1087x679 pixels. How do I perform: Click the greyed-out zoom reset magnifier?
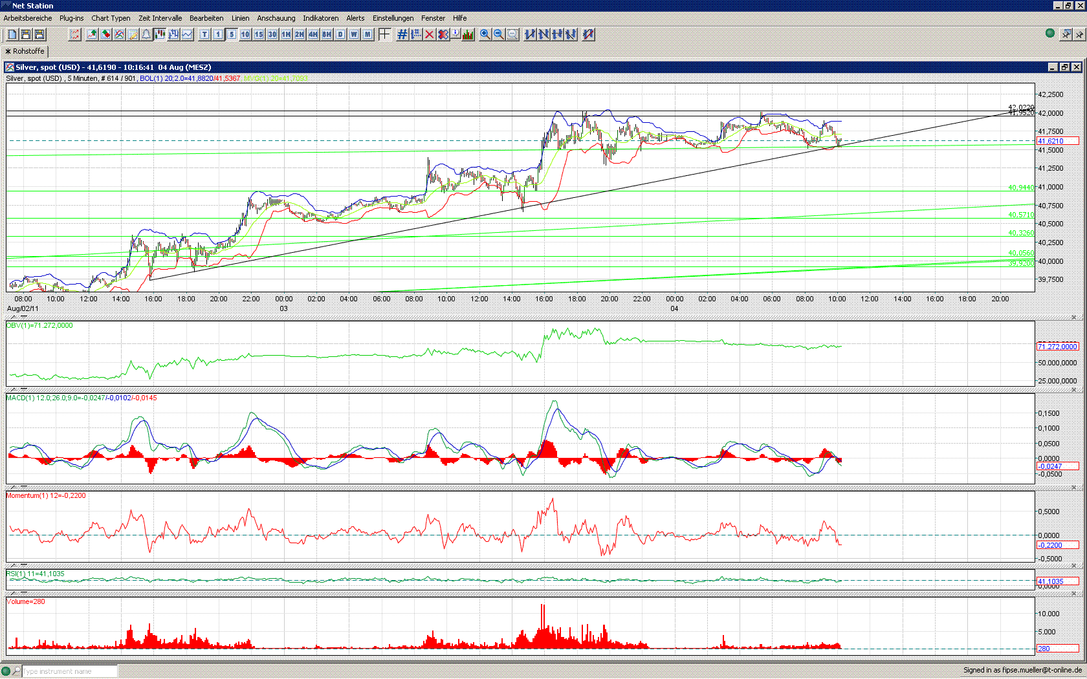(512, 34)
